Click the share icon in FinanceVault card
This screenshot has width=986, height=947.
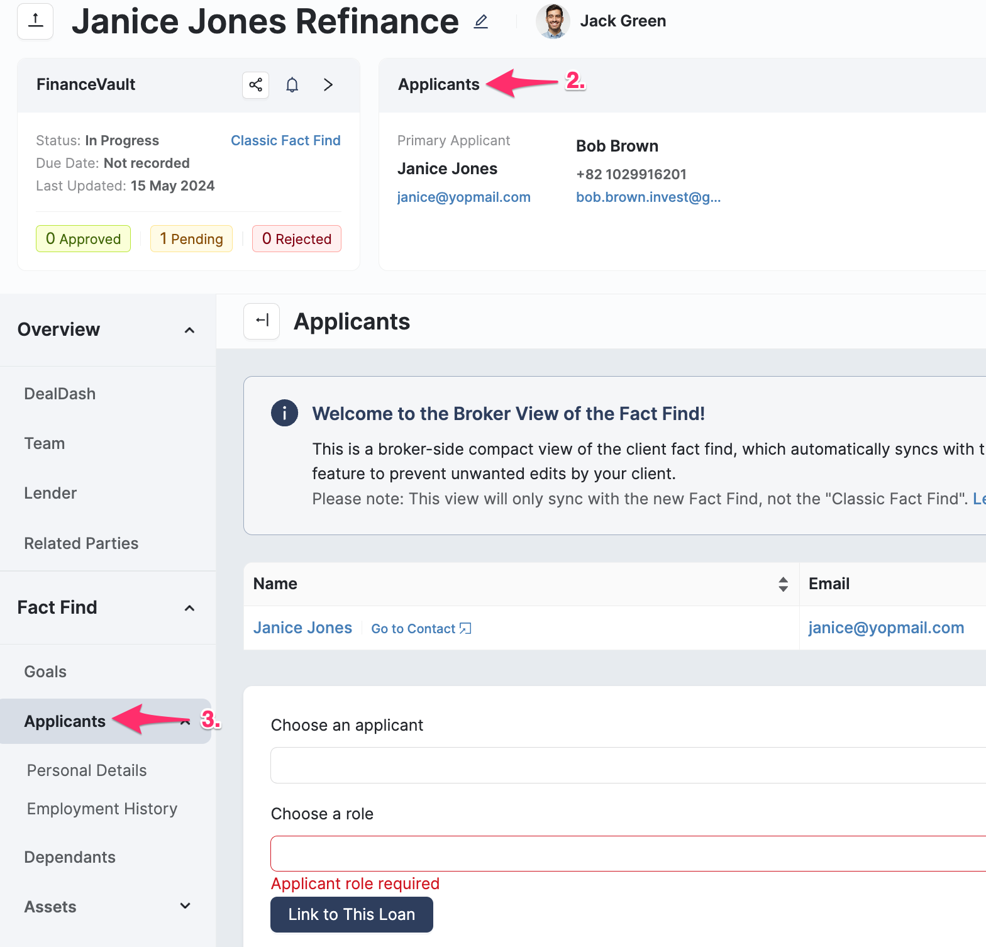point(255,85)
